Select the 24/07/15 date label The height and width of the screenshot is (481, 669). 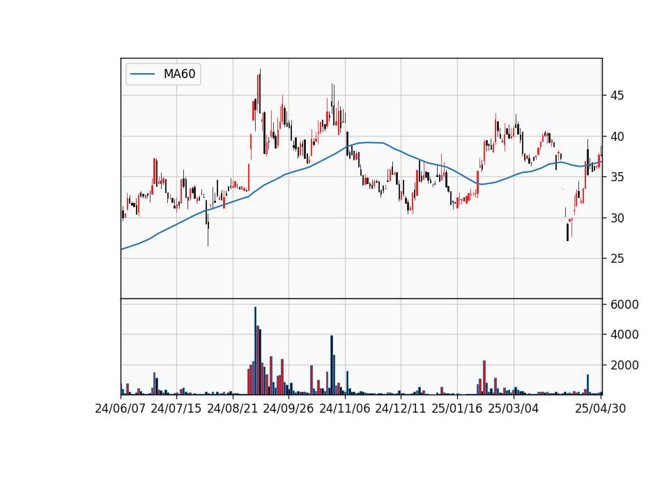[x=176, y=409]
